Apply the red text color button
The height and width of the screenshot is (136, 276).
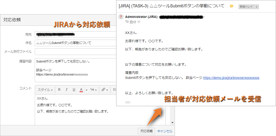tap(81, 90)
